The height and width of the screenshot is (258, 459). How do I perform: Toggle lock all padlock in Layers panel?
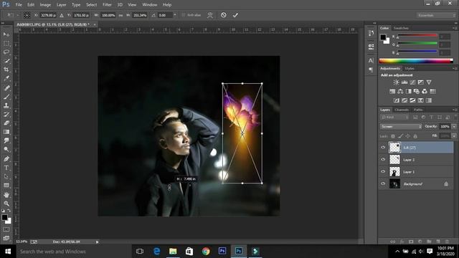click(415, 136)
